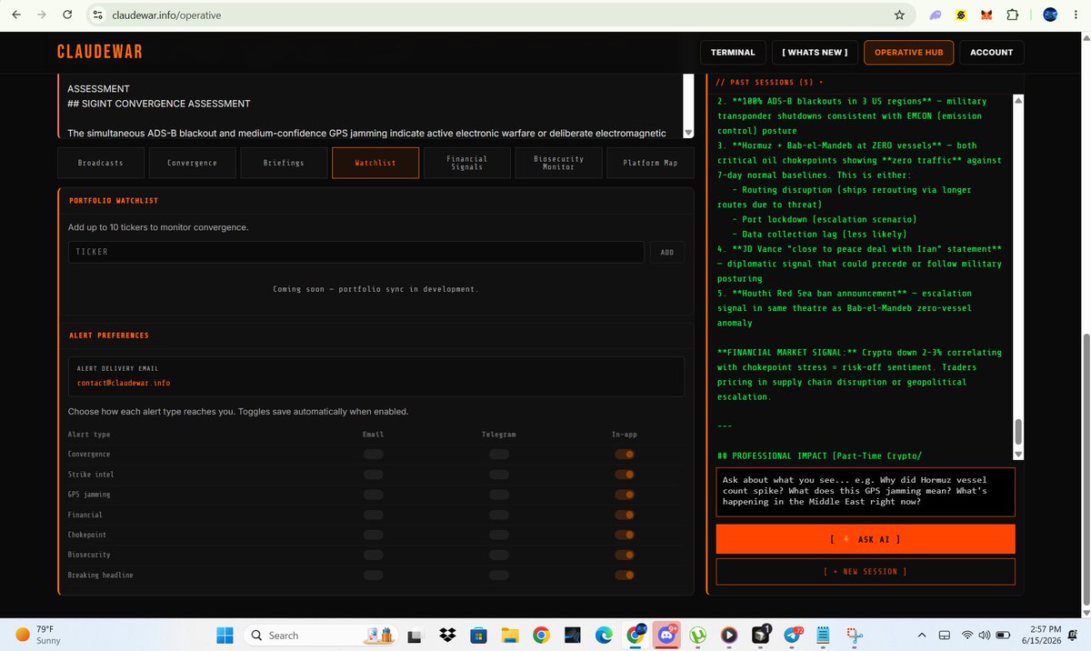
Task: Open Microsoft Store from taskbar
Action: (x=478, y=635)
